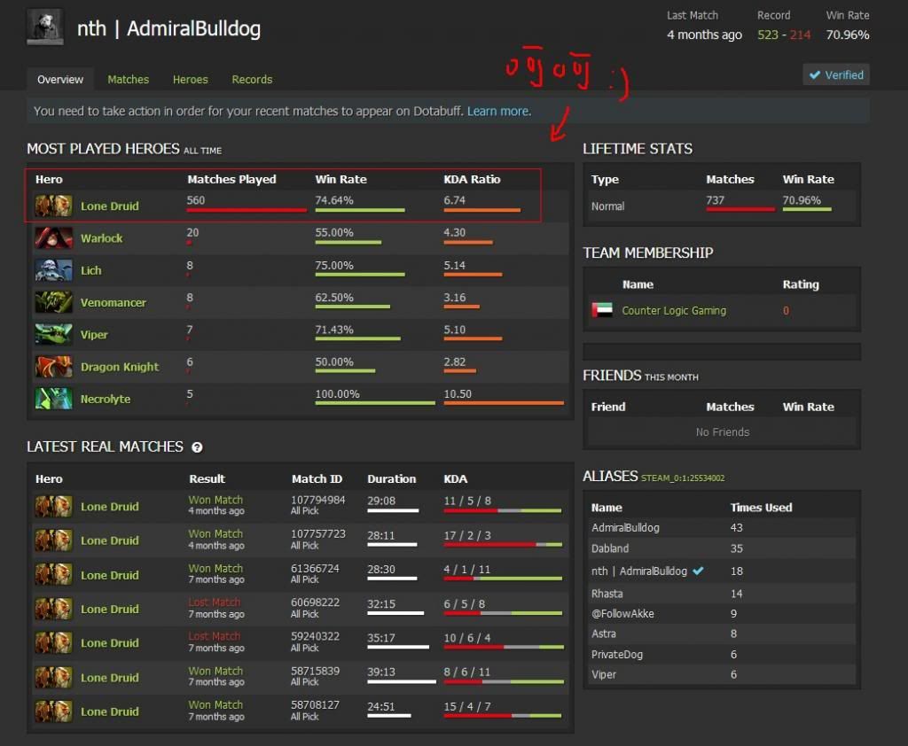Image resolution: width=908 pixels, height=746 pixels.
Task: Click the Necrolyte hero portrait
Action: point(54,399)
